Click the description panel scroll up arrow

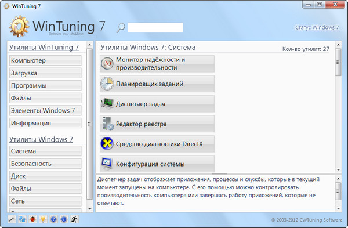(338, 179)
